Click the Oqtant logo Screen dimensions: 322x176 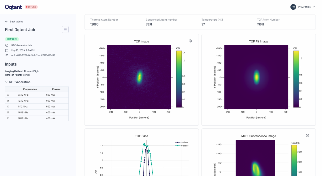14,7
